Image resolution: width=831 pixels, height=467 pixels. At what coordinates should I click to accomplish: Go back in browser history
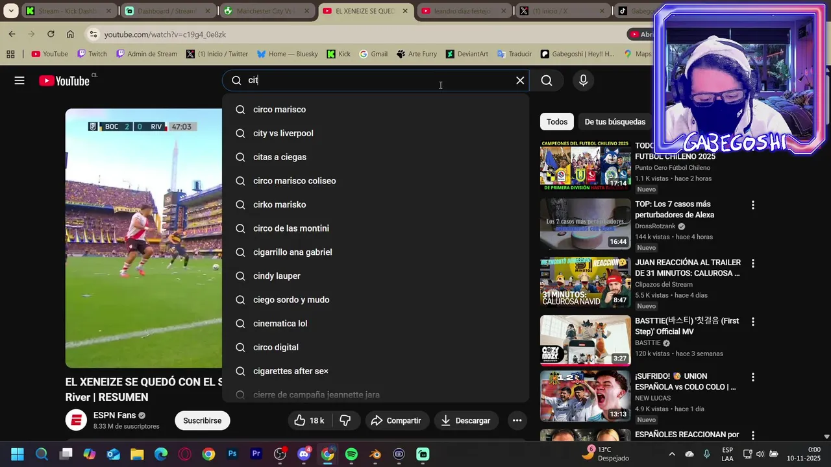pos(12,34)
